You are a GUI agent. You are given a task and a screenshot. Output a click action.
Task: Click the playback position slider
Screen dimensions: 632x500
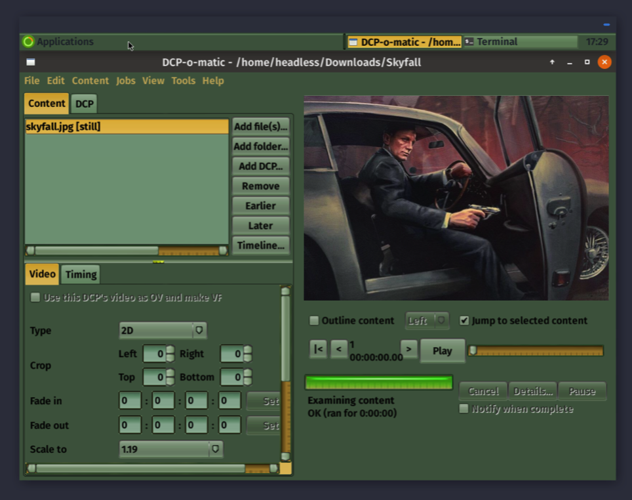click(535, 350)
